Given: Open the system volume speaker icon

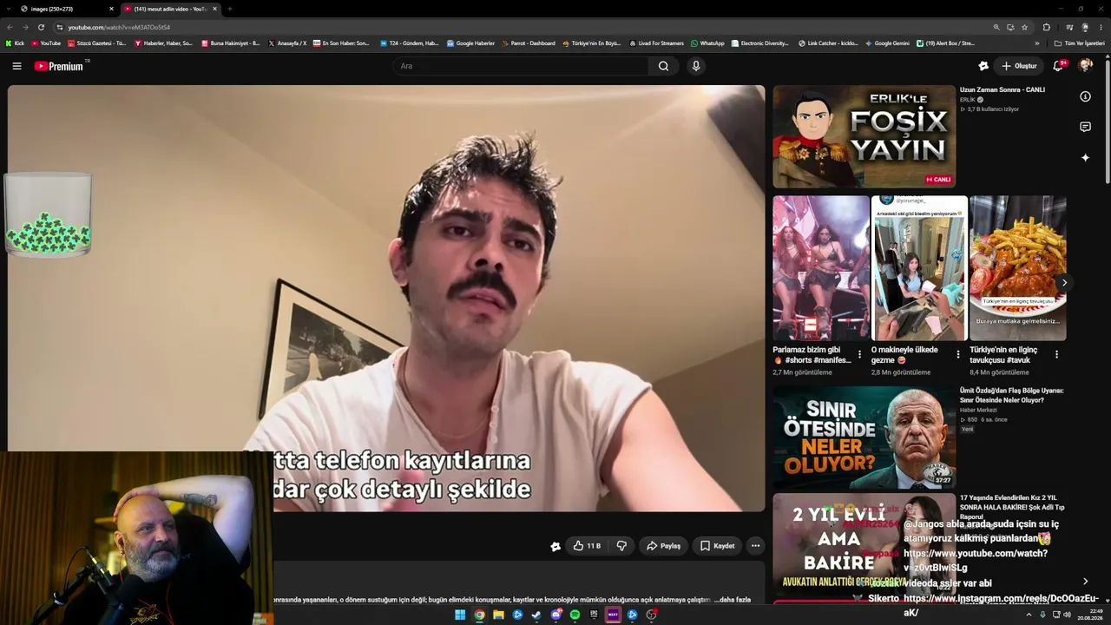Looking at the screenshot, I should [1067, 615].
